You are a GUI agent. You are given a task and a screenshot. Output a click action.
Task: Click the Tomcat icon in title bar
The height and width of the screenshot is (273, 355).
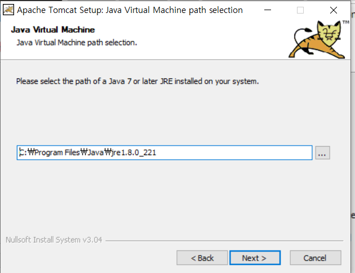pos(8,10)
